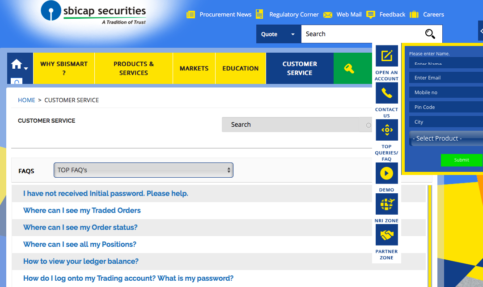Click the Contact Us phone icon

click(386, 93)
